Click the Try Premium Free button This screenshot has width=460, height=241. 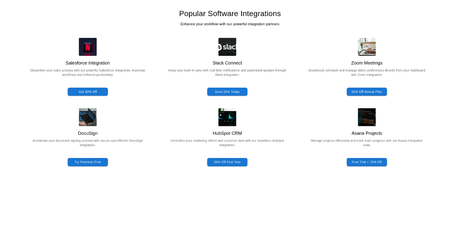click(x=88, y=162)
